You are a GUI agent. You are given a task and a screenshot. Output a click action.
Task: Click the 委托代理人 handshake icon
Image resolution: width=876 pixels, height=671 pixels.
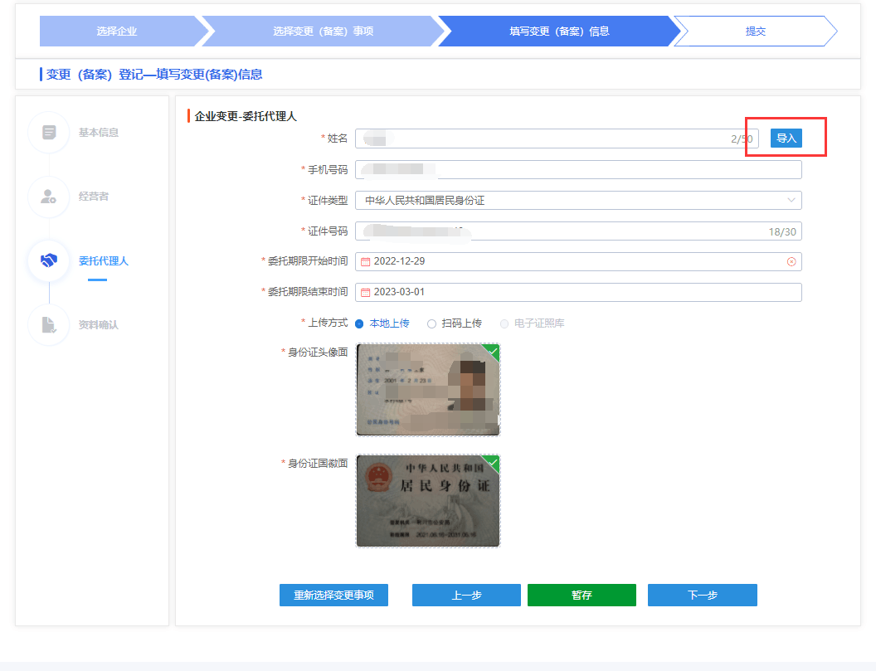tap(49, 260)
